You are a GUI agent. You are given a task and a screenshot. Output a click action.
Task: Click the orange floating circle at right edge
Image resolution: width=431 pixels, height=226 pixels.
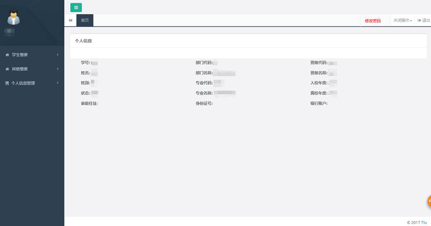(x=429, y=202)
